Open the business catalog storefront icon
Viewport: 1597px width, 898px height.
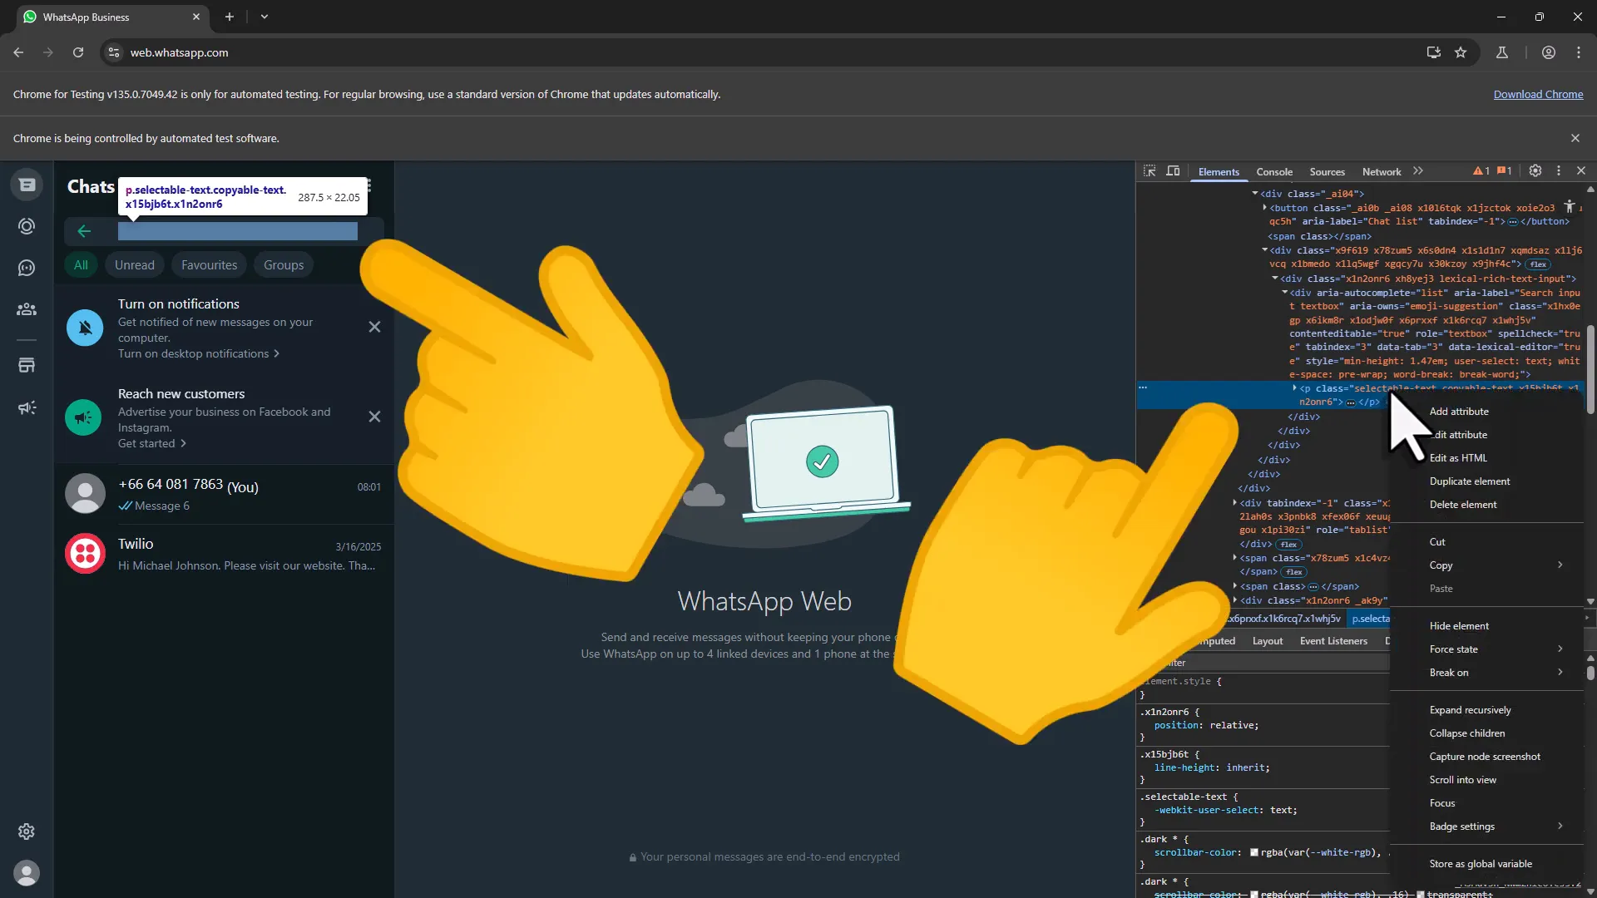(27, 365)
